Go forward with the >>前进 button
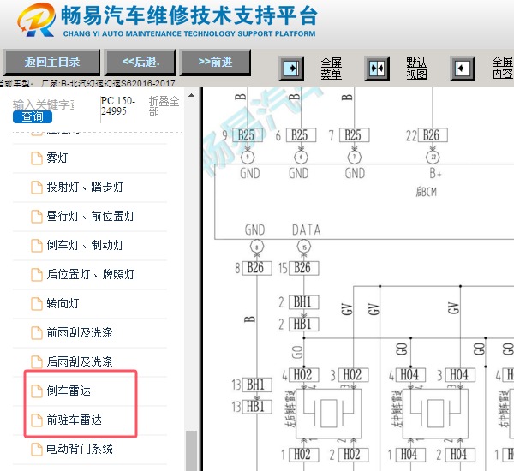The height and width of the screenshot is (471, 514). [x=215, y=62]
